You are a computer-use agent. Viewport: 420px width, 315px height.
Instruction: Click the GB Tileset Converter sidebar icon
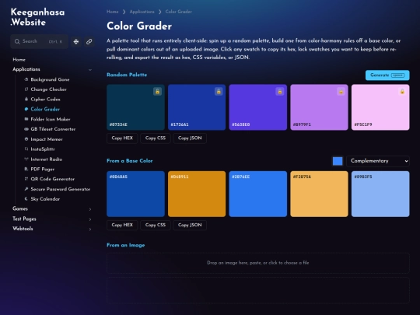26,129
